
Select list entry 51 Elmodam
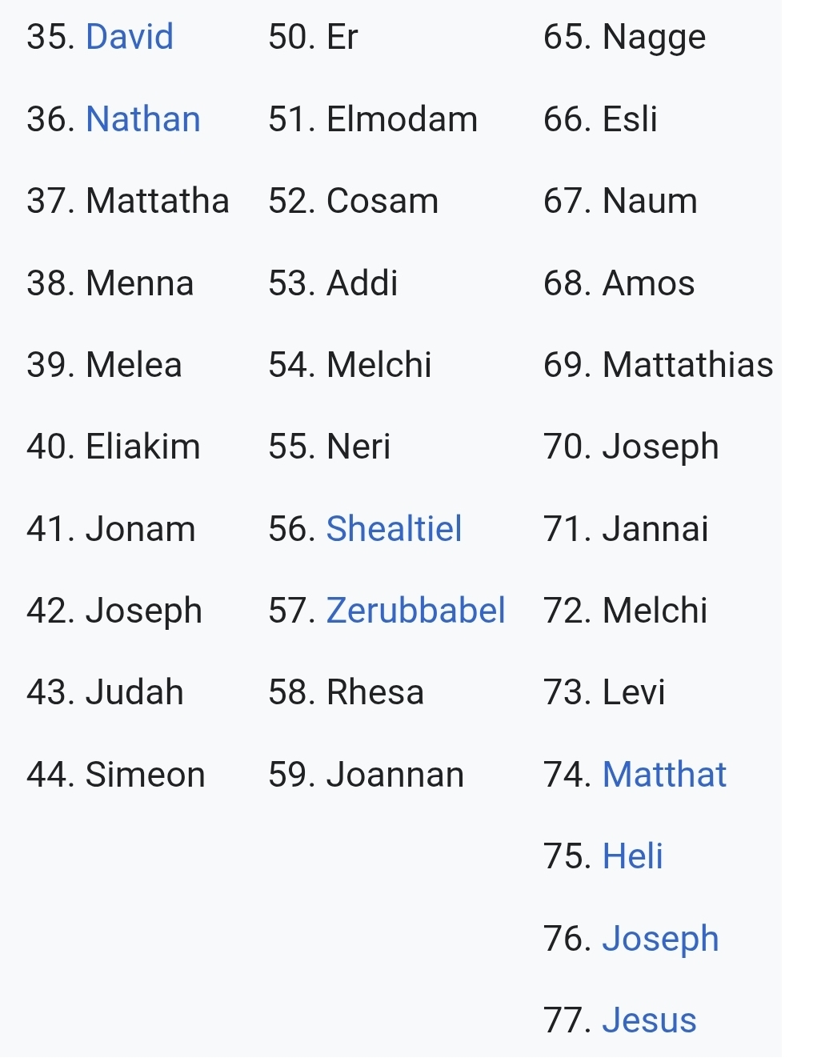(373, 119)
